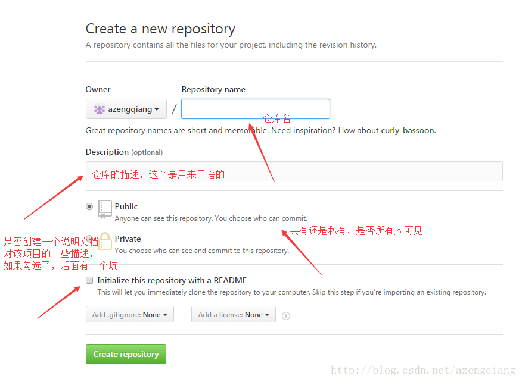Image resolution: width=522 pixels, height=382 pixels.
Task: Click the Private padlock icon
Action: point(105,241)
